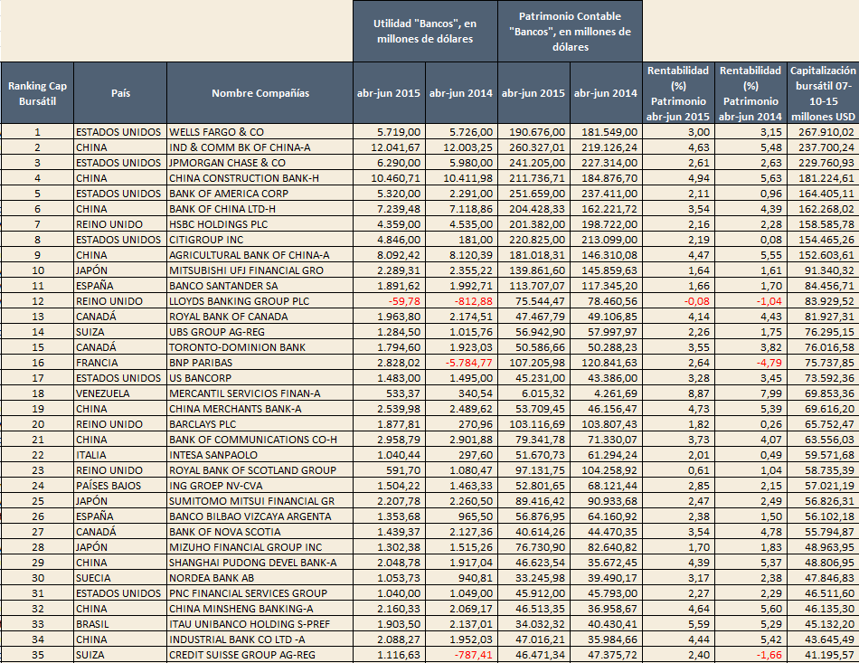Select "BANCO BILBAO VIZCAYA ARGENTA"
The width and height of the screenshot is (859, 663).
260,516
